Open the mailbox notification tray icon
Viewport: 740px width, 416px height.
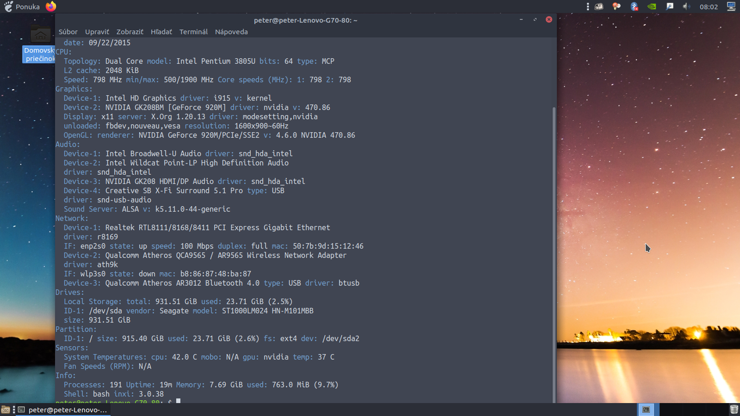pyautogui.click(x=599, y=6)
